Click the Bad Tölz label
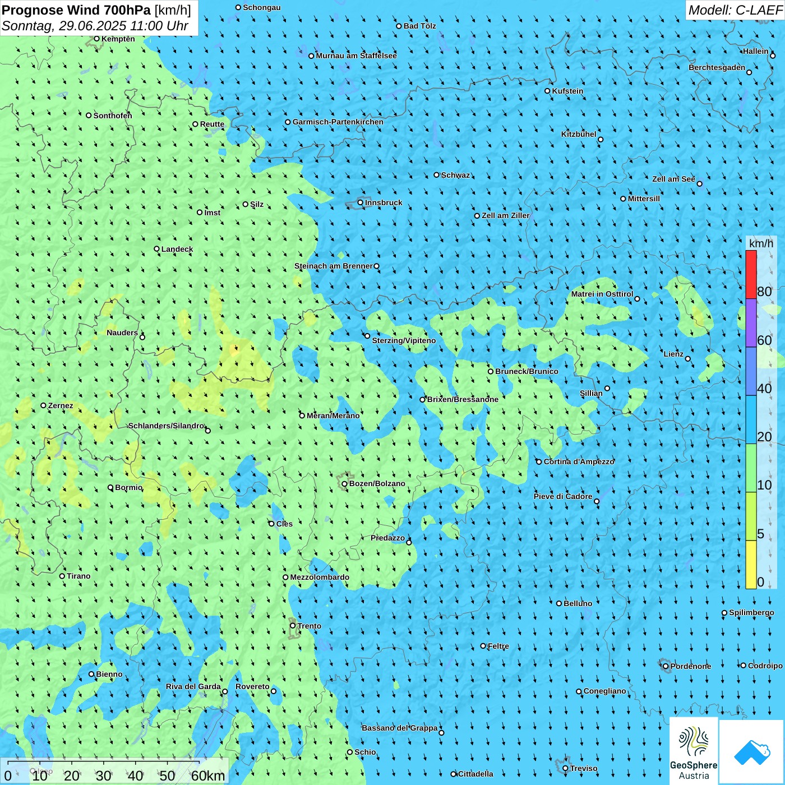Image resolution: width=785 pixels, height=785 pixels. tap(419, 26)
